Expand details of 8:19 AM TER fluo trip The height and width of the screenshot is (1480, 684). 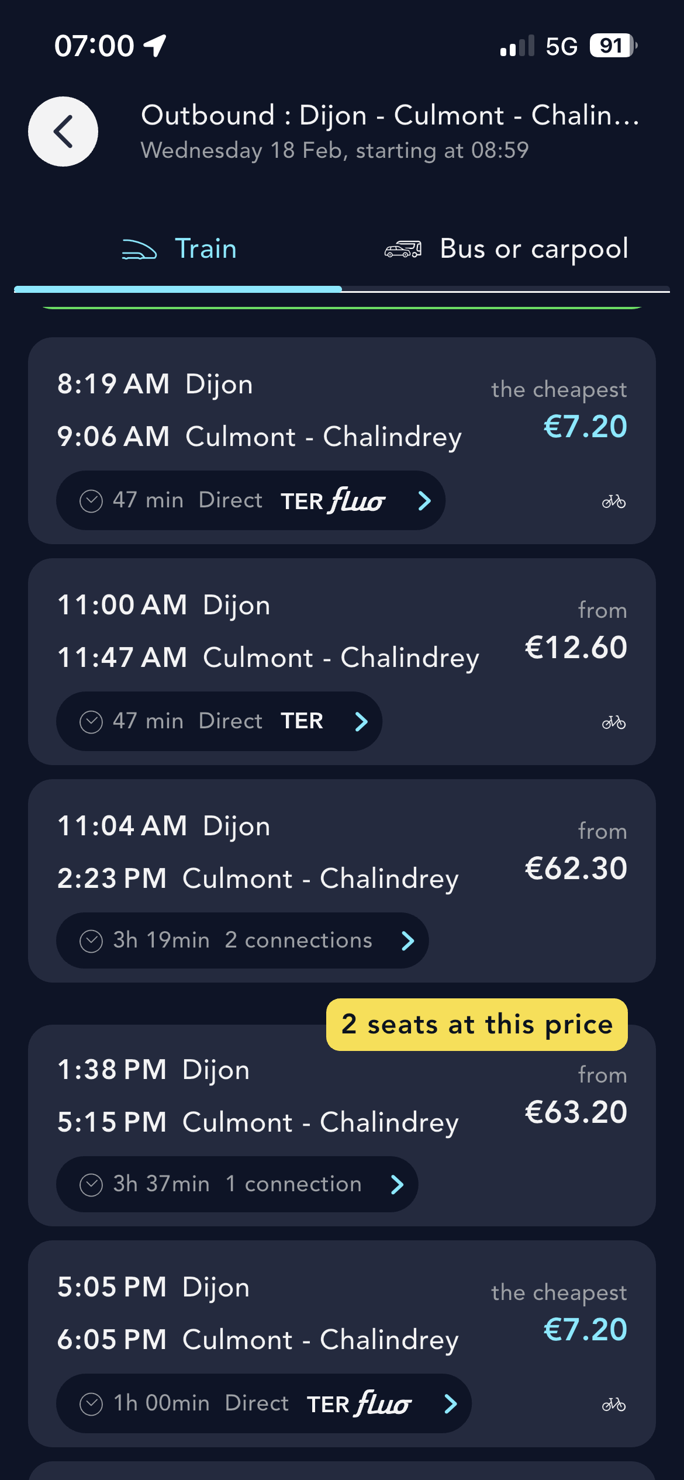pos(424,501)
